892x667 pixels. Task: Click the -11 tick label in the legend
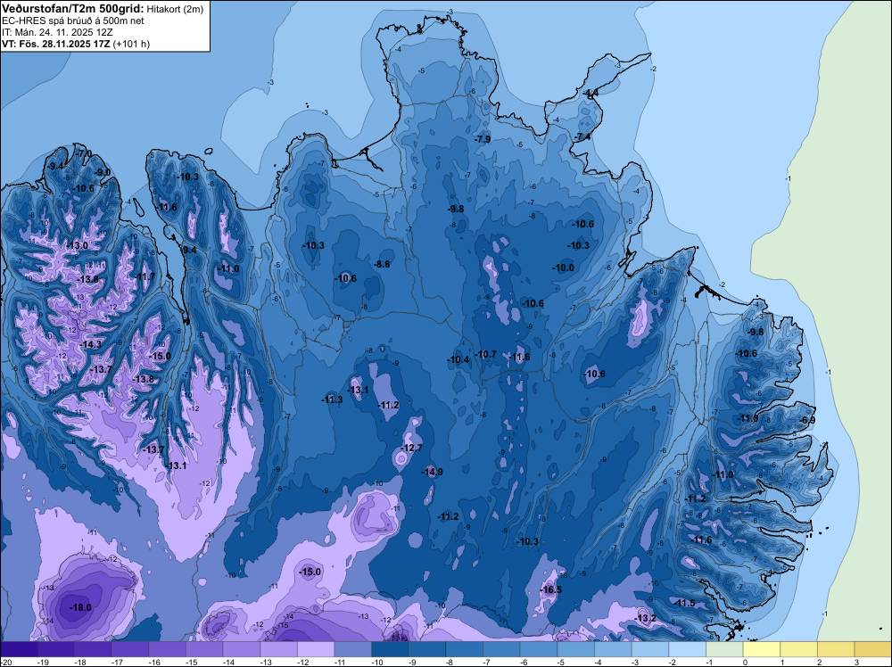click(x=340, y=662)
